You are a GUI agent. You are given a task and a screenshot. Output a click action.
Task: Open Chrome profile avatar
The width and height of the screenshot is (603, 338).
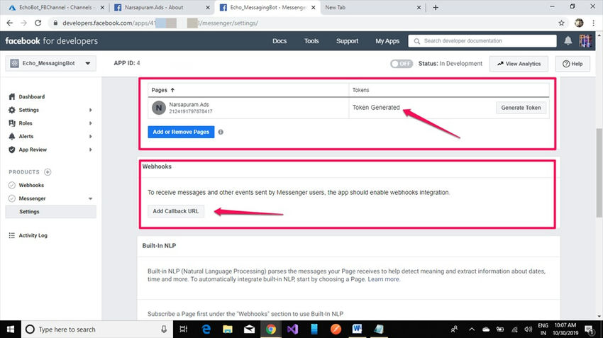coord(579,23)
